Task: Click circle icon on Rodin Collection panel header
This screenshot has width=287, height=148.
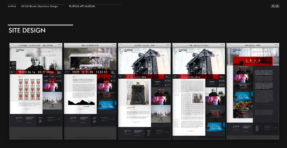Action: click(121, 46)
